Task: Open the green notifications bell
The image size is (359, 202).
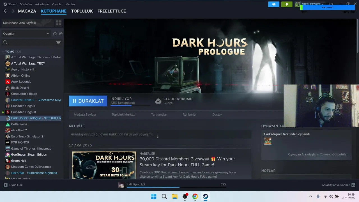Action: 287,4
